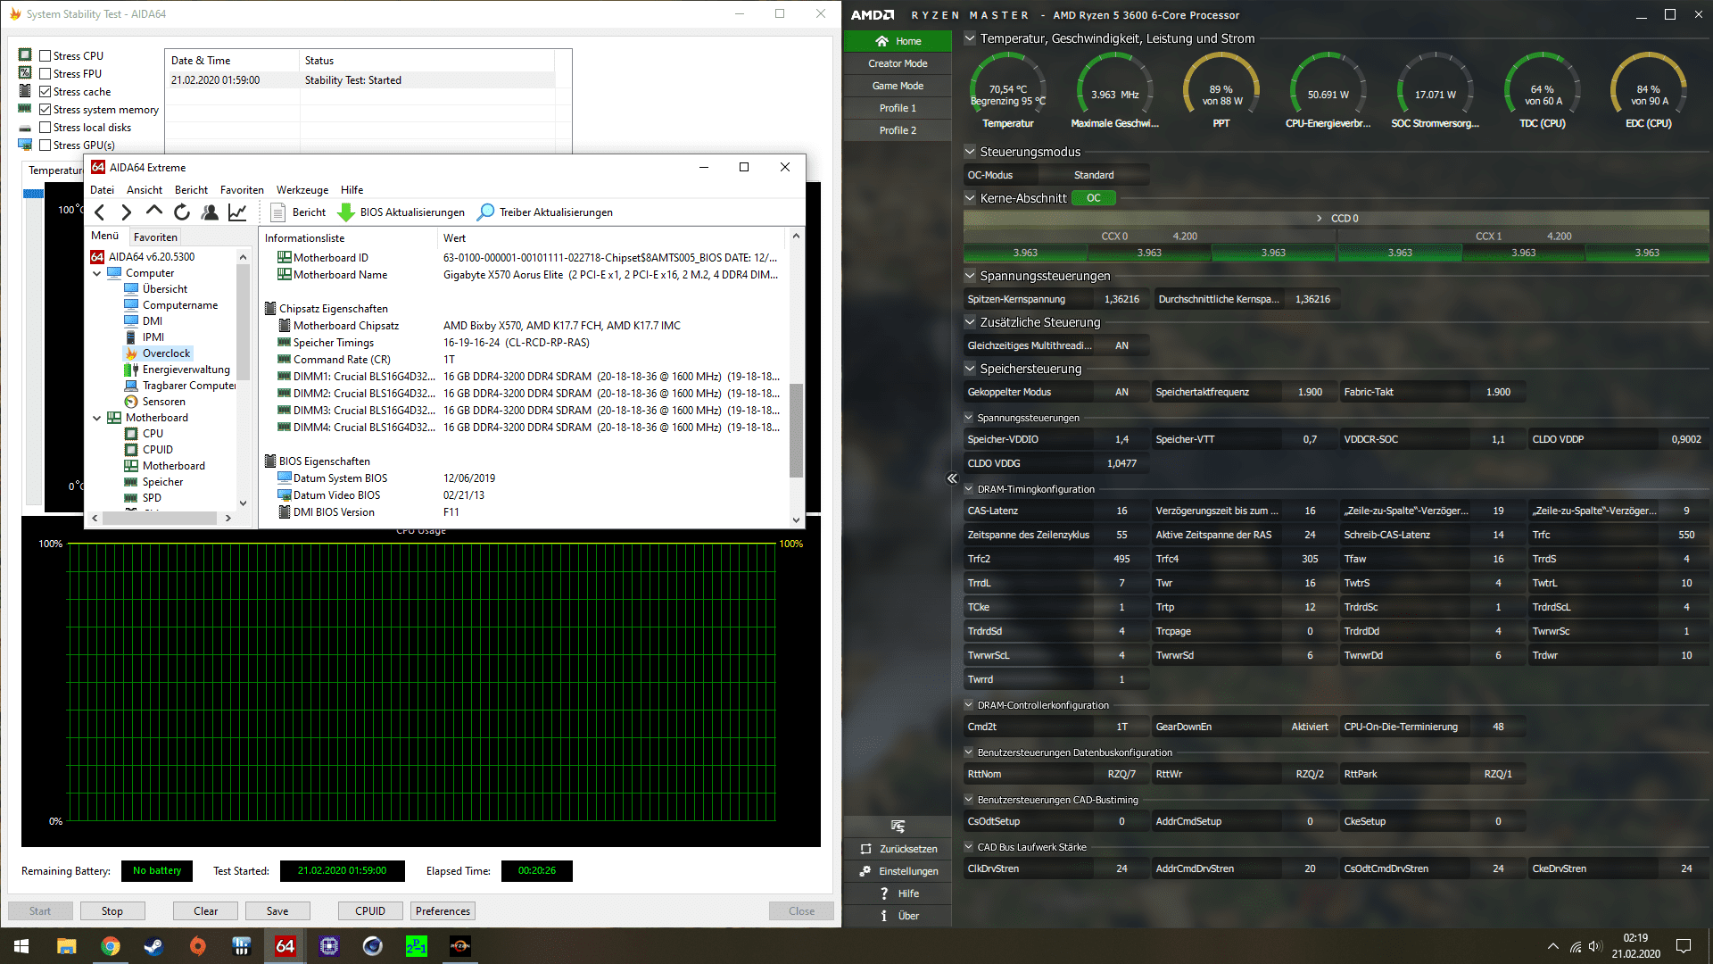Open Cinebench taskbar icon
Image resolution: width=1713 pixels, height=964 pixels.
pyautogui.click(x=373, y=946)
